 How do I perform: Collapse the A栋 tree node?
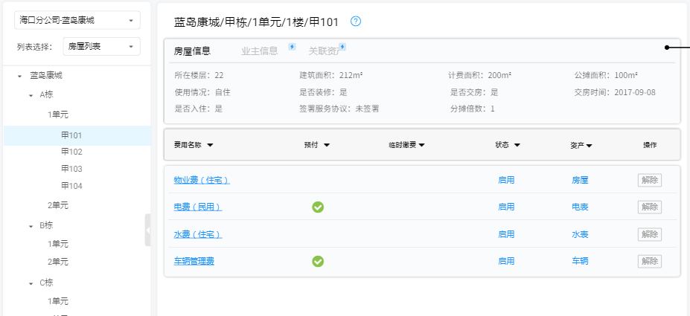[31, 95]
